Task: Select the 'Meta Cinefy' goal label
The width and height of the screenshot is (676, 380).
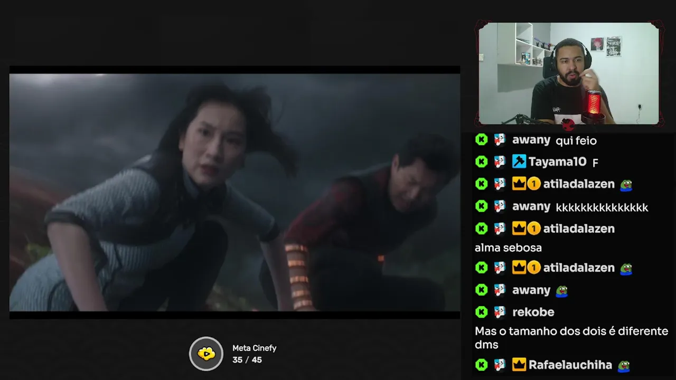Action: click(x=255, y=348)
